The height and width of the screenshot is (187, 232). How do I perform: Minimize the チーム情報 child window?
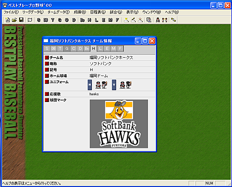pyautogui.click(x=138, y=41)
